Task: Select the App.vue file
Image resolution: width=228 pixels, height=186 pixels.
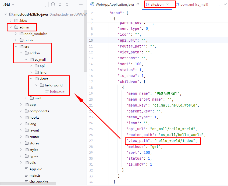Action: click(36, 169)
